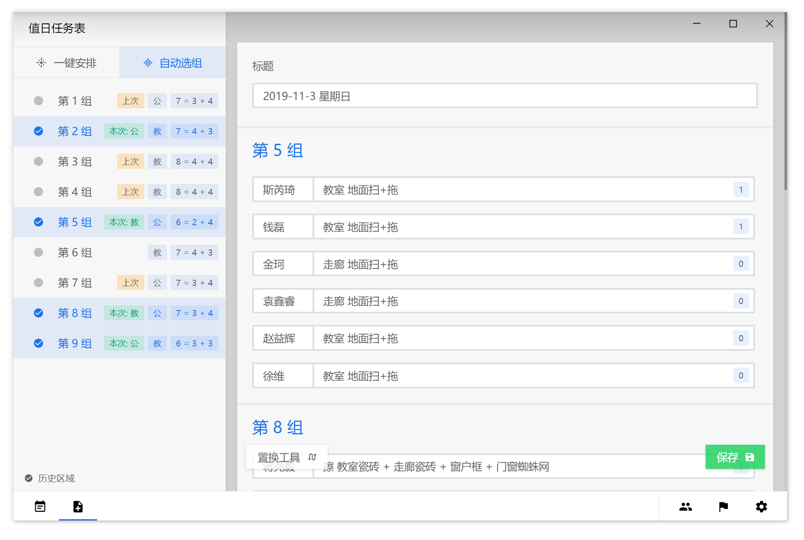Select group 第 7 组 radio
Viewport: 804px width, 540px height.
[39, 283]
